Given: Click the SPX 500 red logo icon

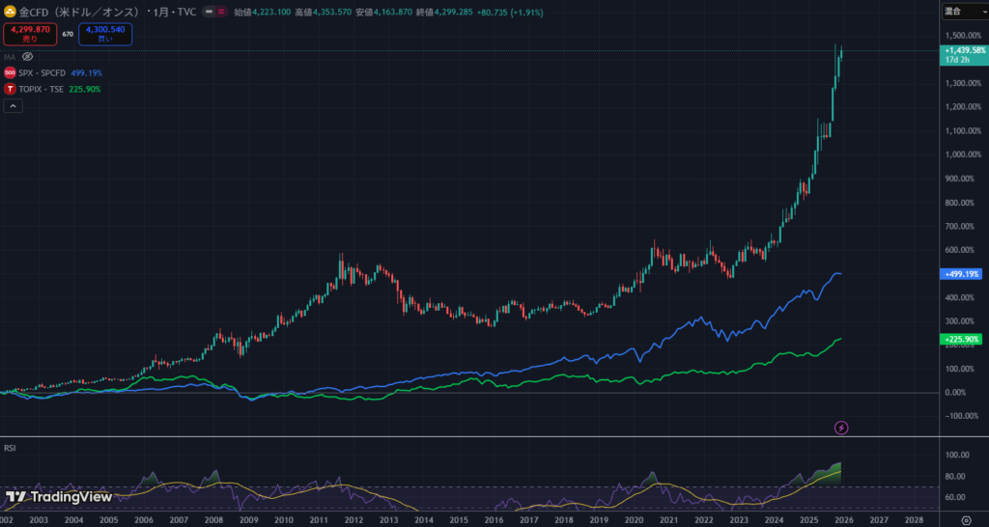Looking at the screenshot, I should pyautogui.click(x=10, y=72).
